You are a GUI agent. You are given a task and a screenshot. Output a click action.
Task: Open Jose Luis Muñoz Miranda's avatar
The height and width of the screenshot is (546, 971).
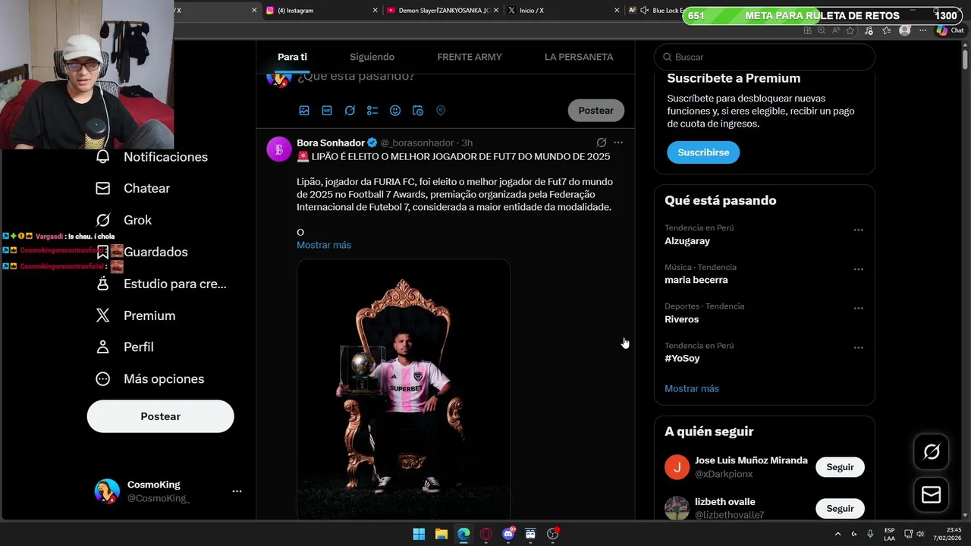tap(677, 467)
